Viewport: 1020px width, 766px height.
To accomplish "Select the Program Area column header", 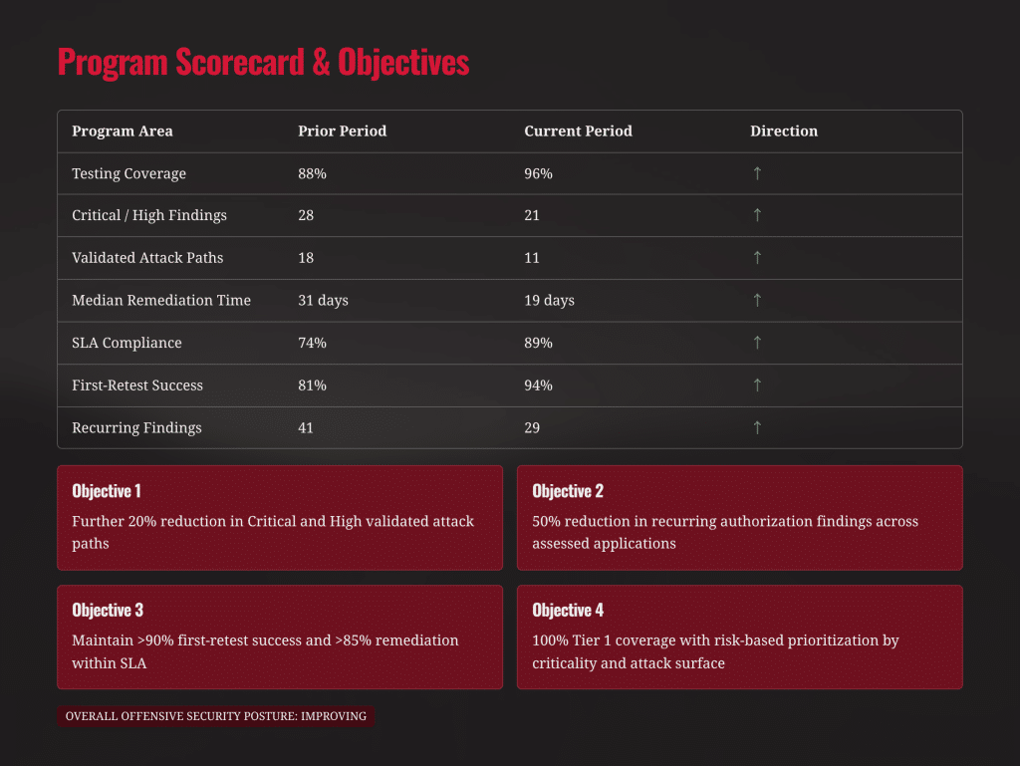I will (x=123, y=131).
